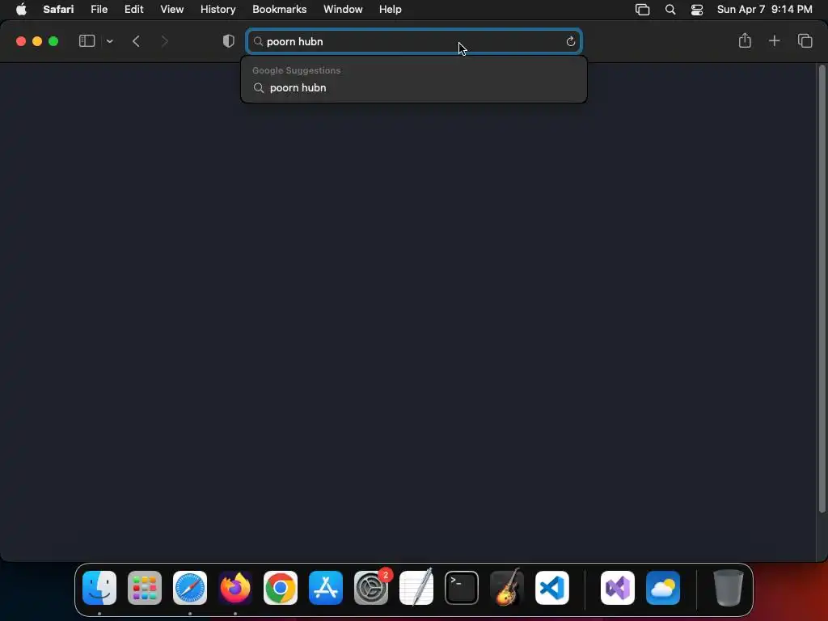Screen dimensions: 828x621
Task: Open Launchpad from the Dock
Action: tap(145, 588)
